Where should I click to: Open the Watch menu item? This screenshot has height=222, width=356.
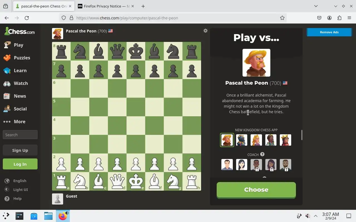point(16,83)
